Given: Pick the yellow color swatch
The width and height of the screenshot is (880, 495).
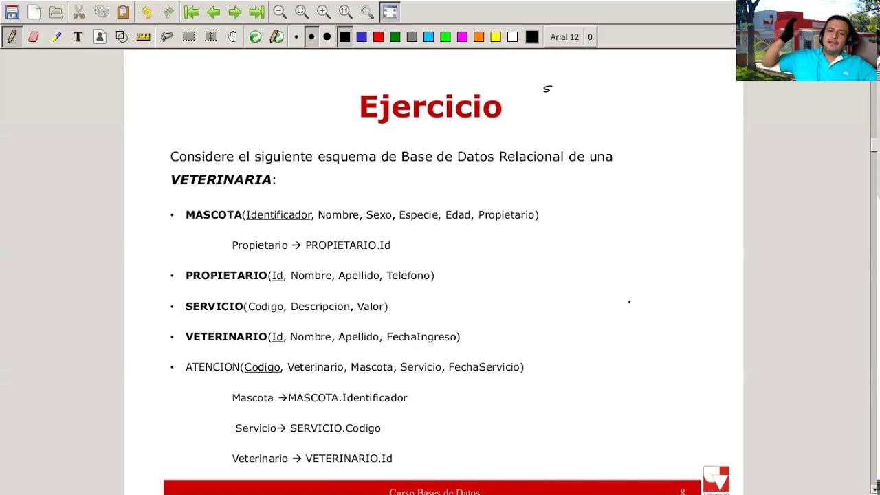Looking at the screenshot, I should tap(496, 37).
